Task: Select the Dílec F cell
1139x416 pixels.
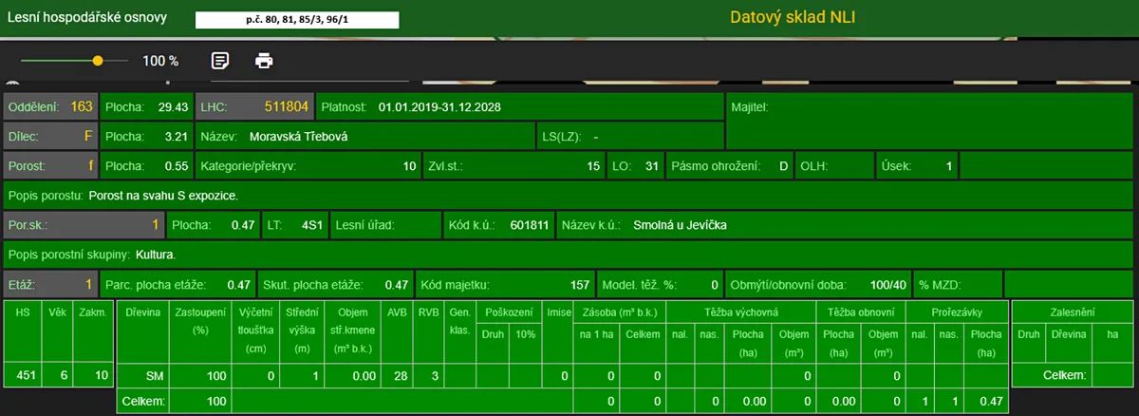Action: coord(50,136)
